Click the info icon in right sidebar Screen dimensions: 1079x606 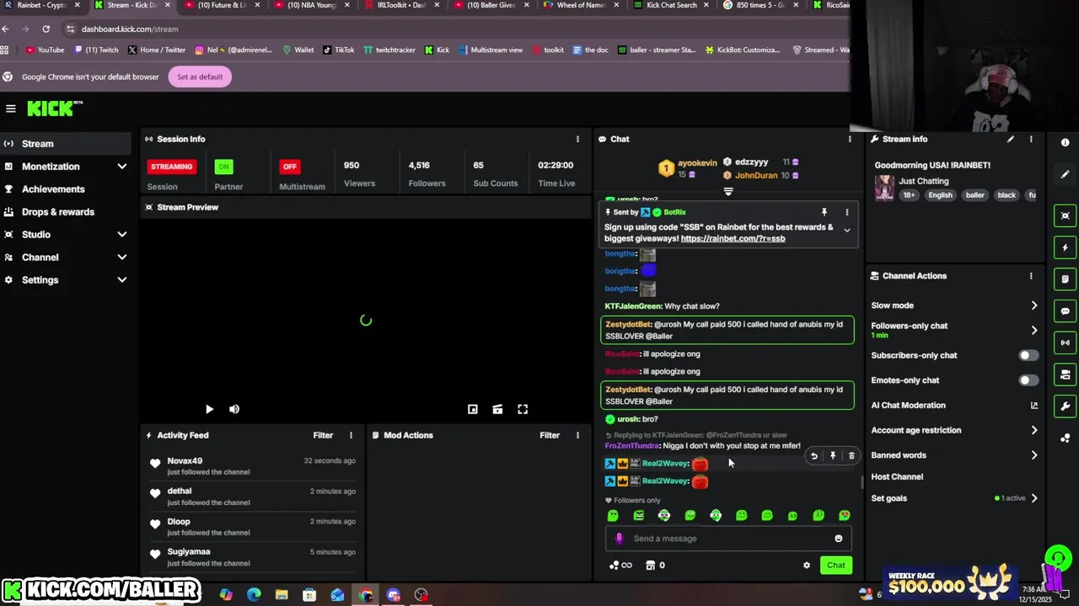click(1066, 142)
